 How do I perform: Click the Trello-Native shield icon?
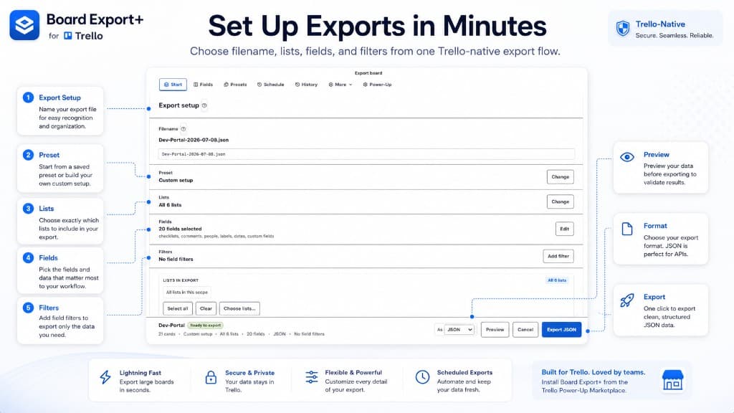click(x=623, y=29)
